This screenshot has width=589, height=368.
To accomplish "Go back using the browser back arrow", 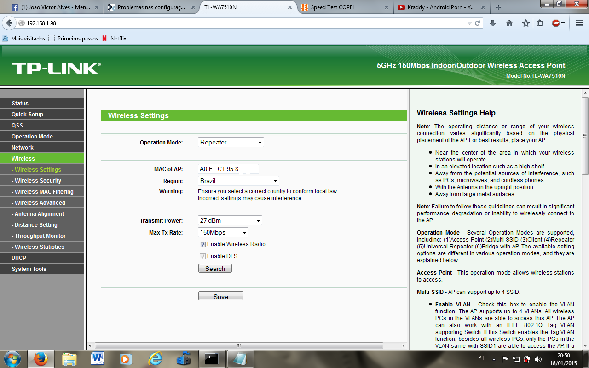I will tap(9, 23).
